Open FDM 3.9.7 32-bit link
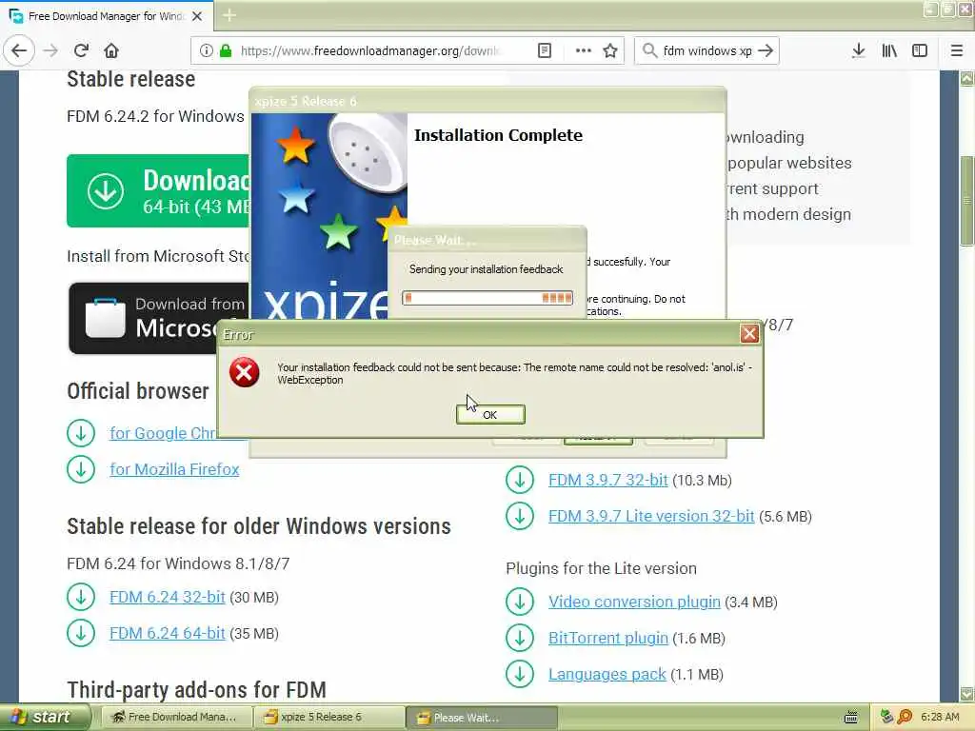 608,481
